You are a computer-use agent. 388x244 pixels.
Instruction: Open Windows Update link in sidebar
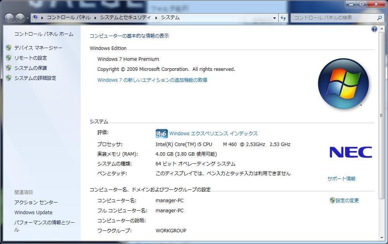click(33, 213)
